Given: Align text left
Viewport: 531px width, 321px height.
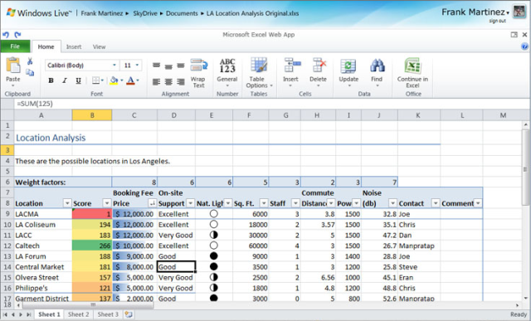Looking at the screenshot, I should pos(156,81).
